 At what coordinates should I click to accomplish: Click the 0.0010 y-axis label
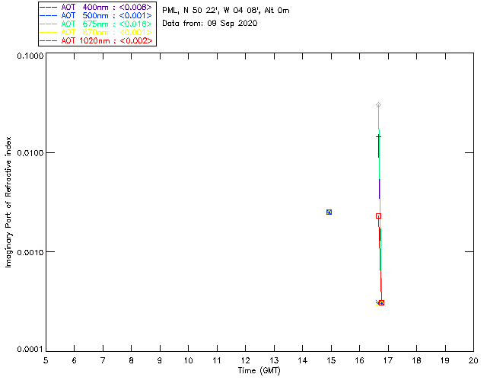[30, 252]
